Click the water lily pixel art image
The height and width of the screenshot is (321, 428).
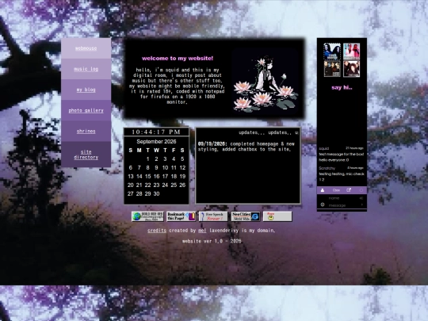[x=265, y=81]
